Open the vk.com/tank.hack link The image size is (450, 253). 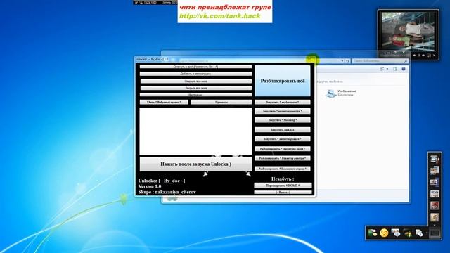[220, 15]
